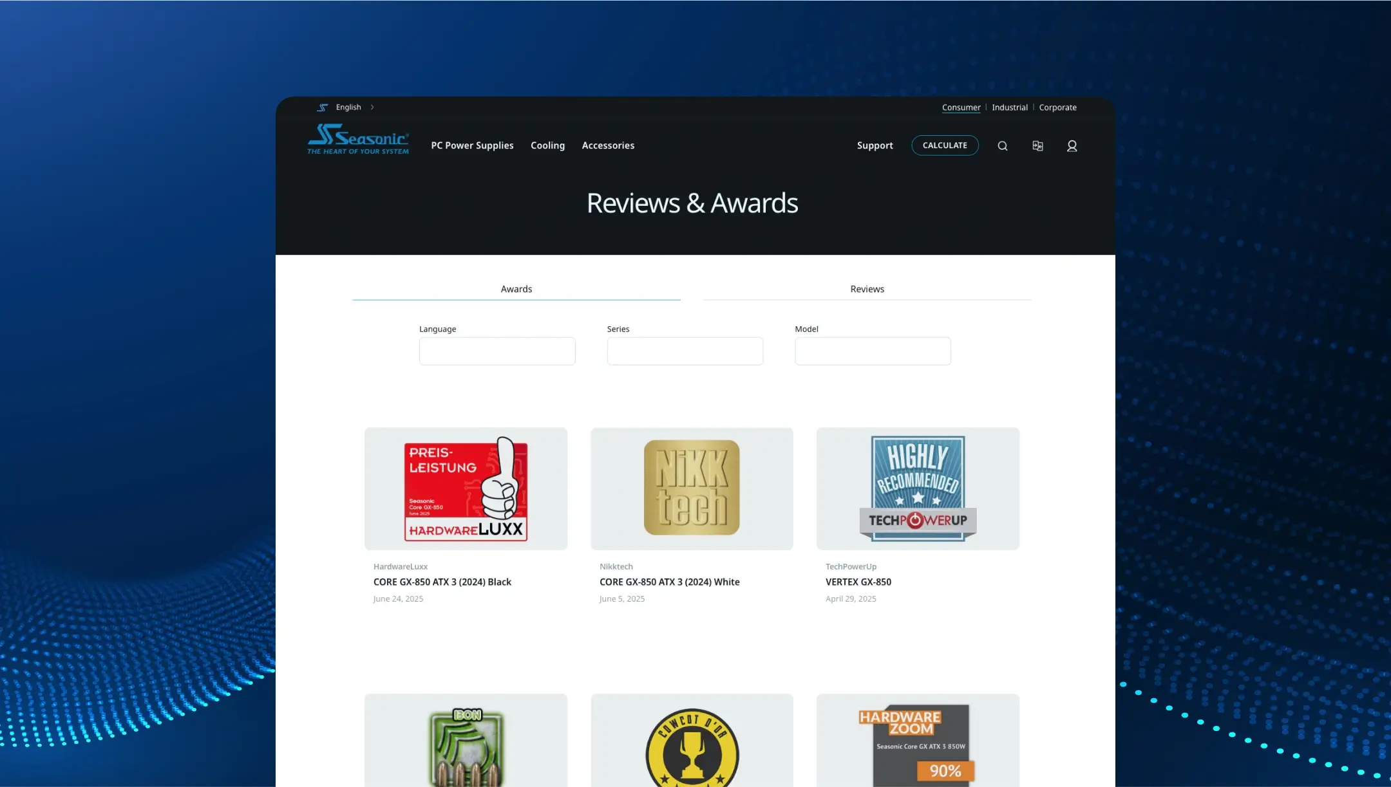1391x787 pixels.
Task: Click the CALCULATE button
Action: (945, 145)
